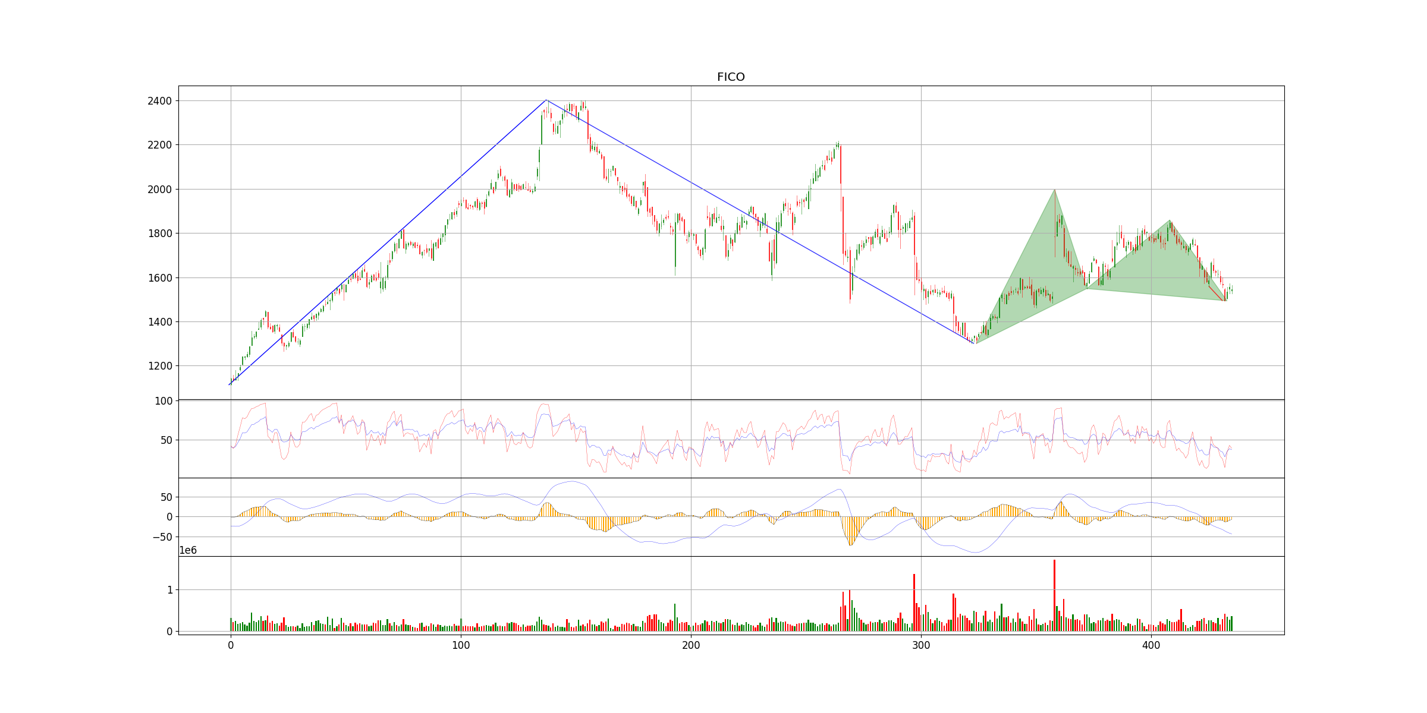Click apex of the first green triangle
Image resolution: width=1427 pixels, height=713 pixels.
tap(1055, 190)
